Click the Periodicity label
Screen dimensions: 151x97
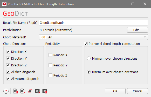pos(53,44)
